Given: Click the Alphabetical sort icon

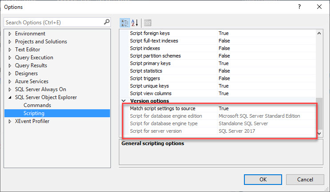Looking at the screenshot, I should (x=135, y=23).
